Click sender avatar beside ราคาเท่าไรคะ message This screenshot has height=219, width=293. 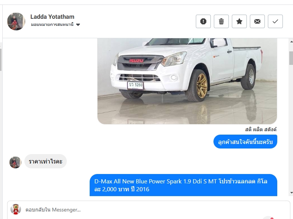point(15,162)
